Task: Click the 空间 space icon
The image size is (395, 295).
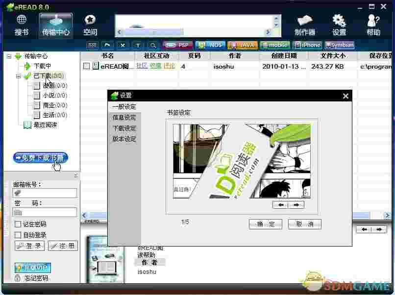Action: (x=90, y=25)
